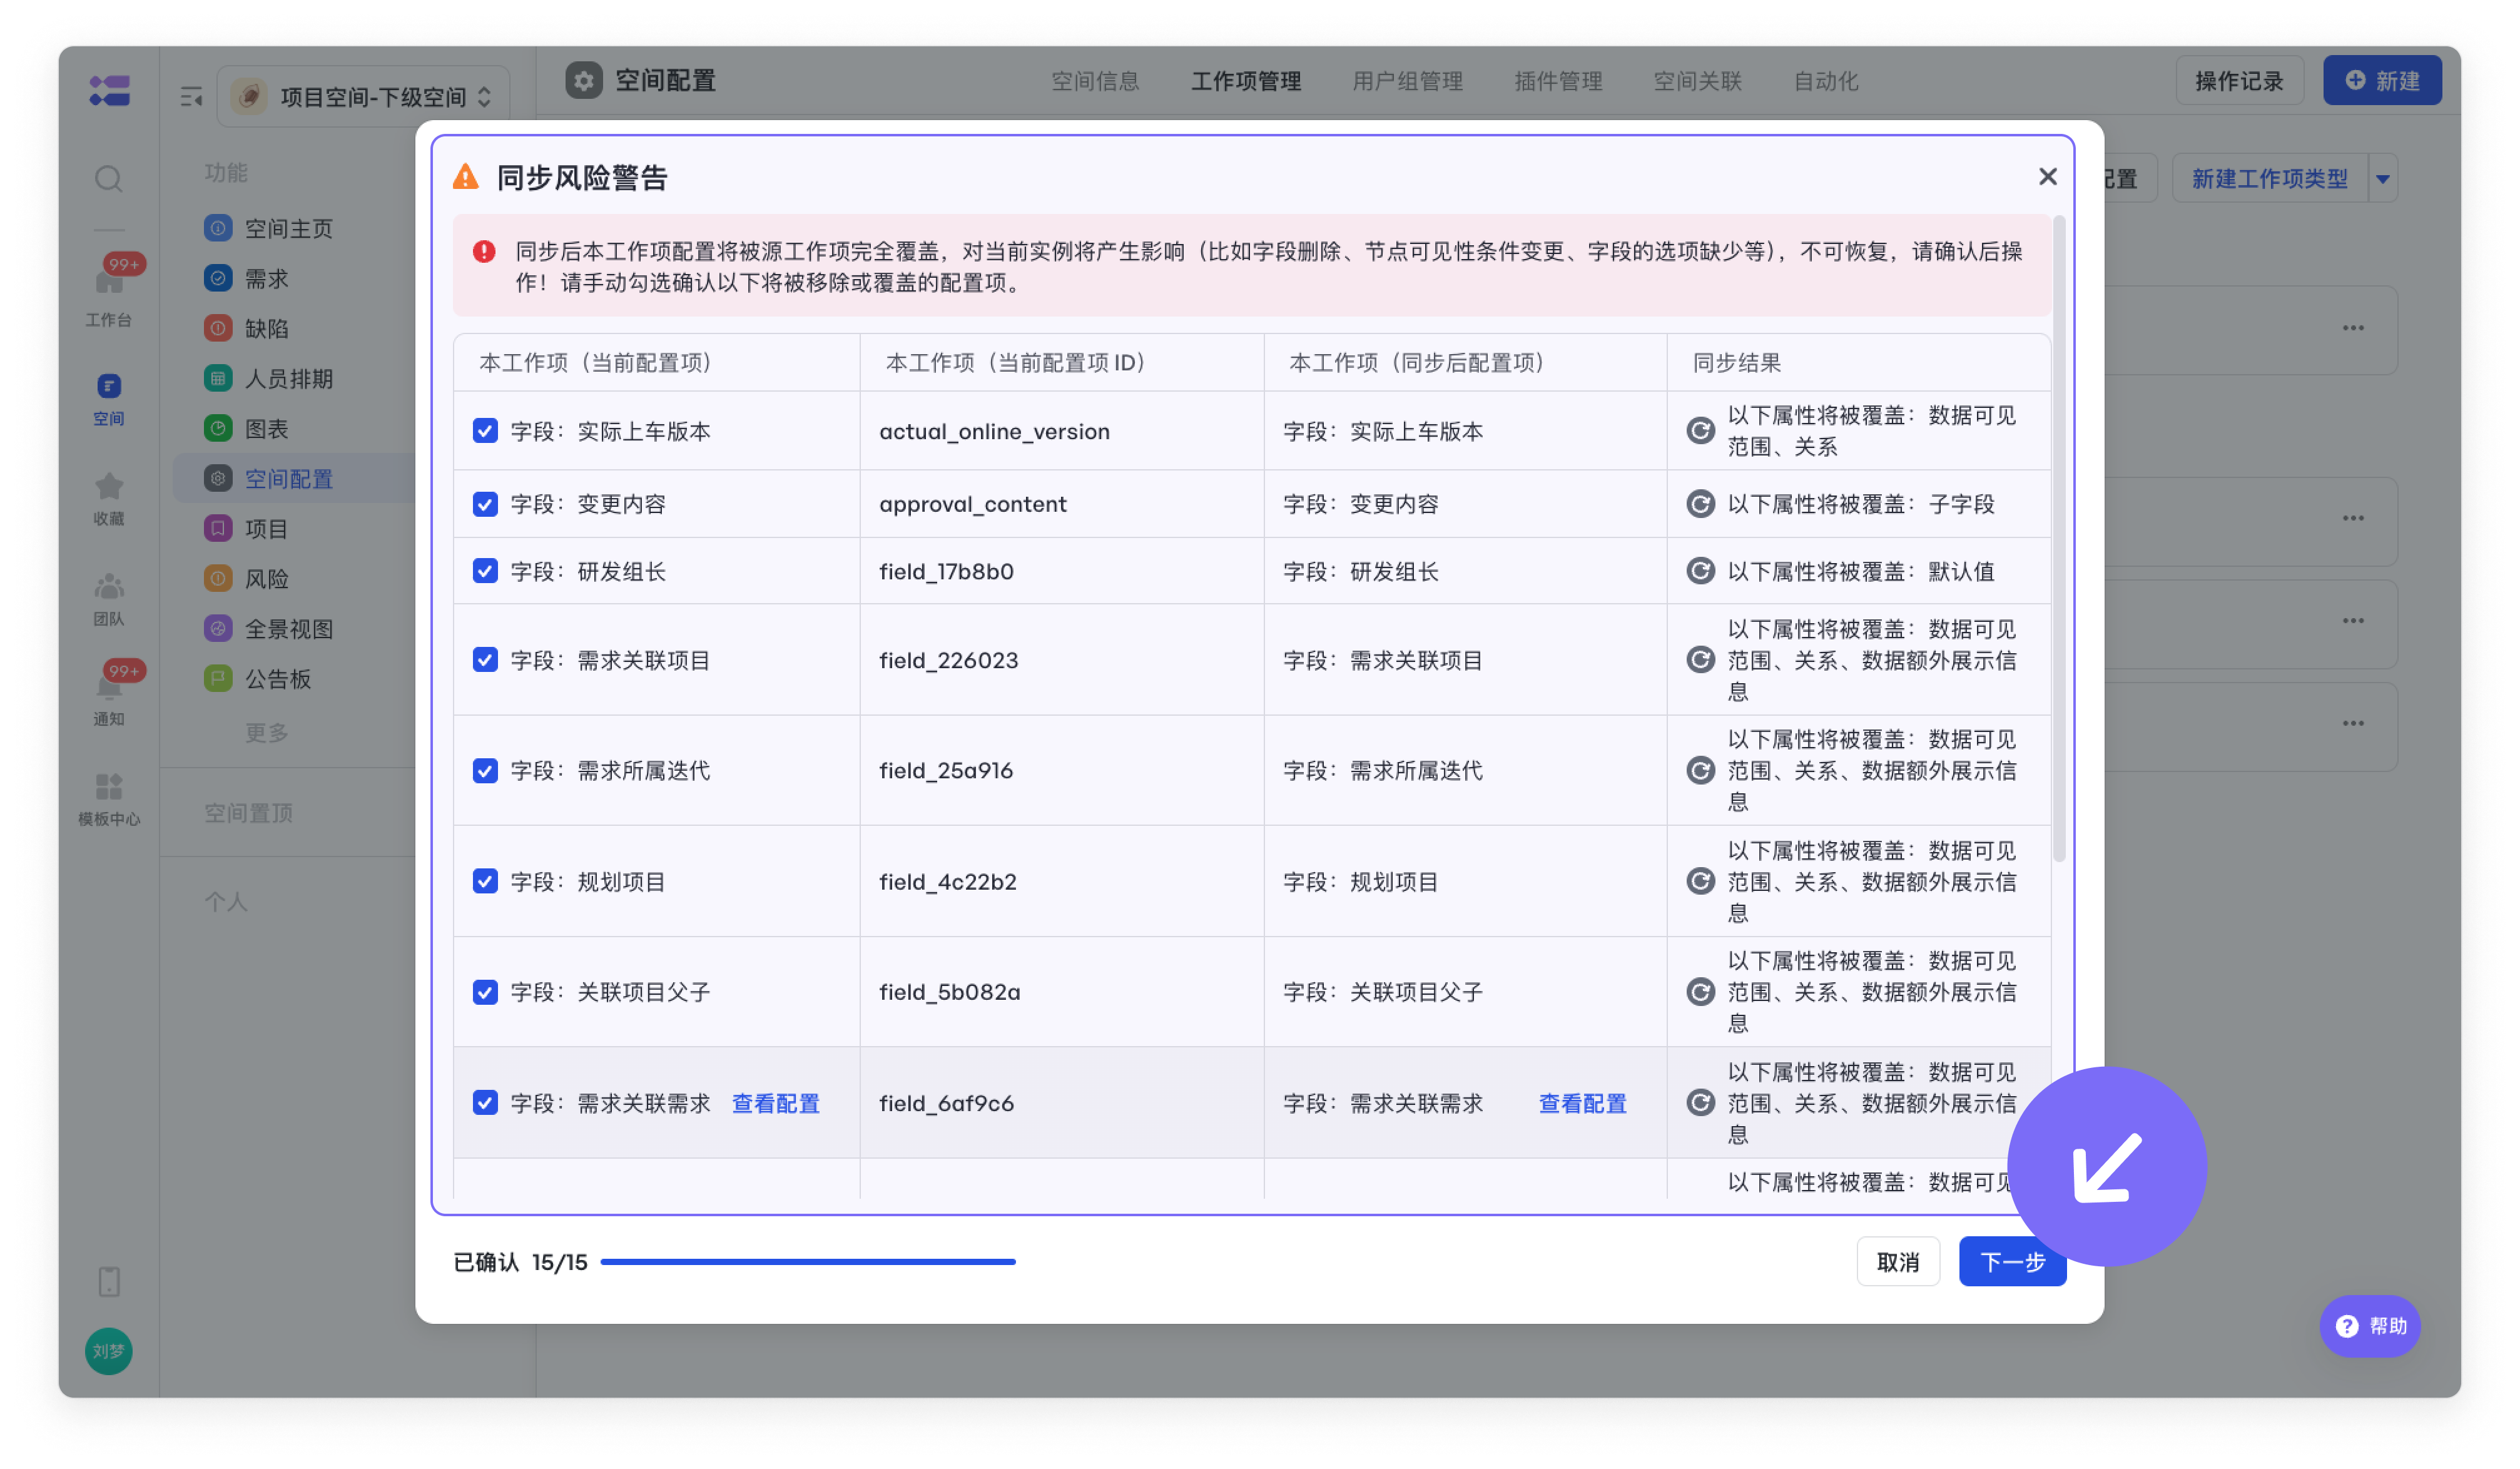Click the 取消 button
Image resolution: width=2520 pixels, height=1469 pixels.
pos(1897,1261)
